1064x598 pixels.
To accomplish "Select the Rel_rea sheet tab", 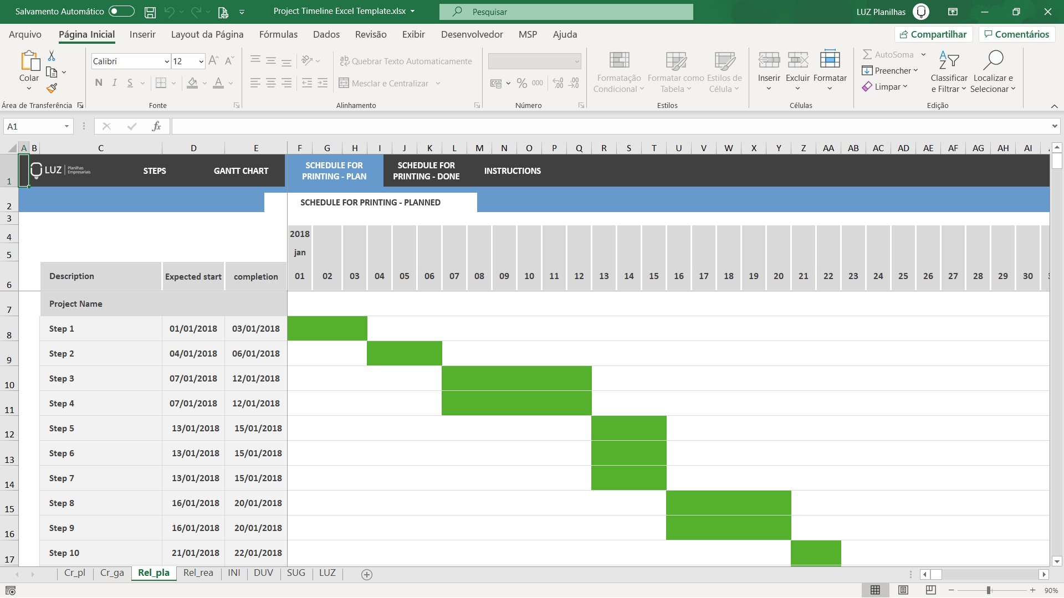I will tap(198, 573).
